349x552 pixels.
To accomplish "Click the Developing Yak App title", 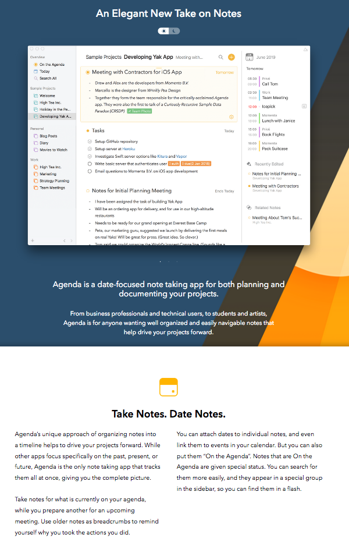I will coord(148,57).
